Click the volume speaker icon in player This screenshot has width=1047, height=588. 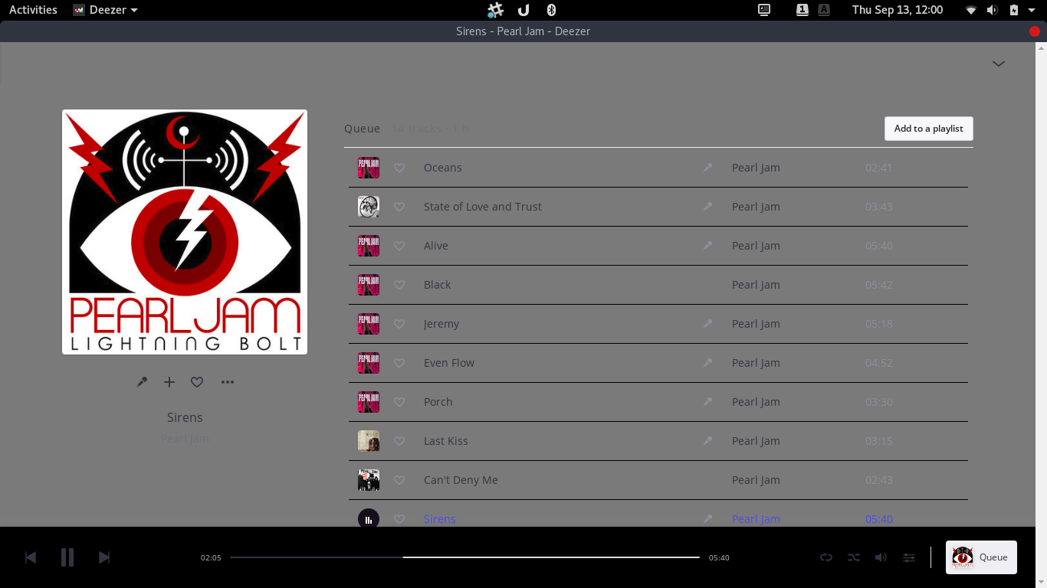[x=881, y=557]
